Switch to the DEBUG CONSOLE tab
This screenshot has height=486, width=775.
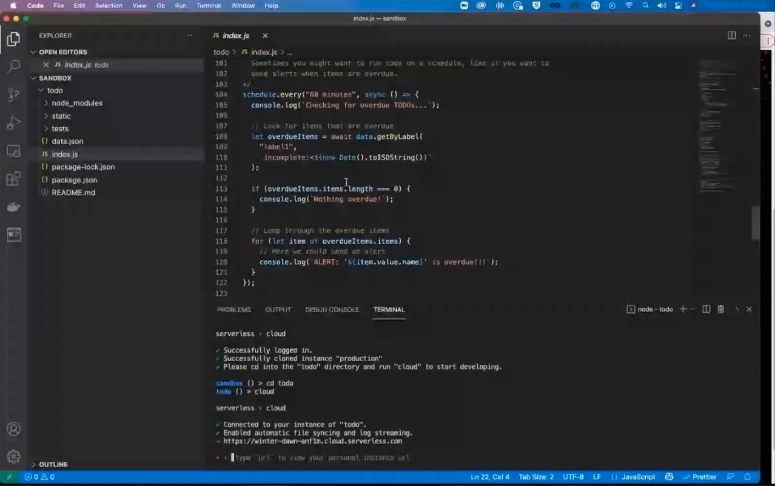pos(332,310)
